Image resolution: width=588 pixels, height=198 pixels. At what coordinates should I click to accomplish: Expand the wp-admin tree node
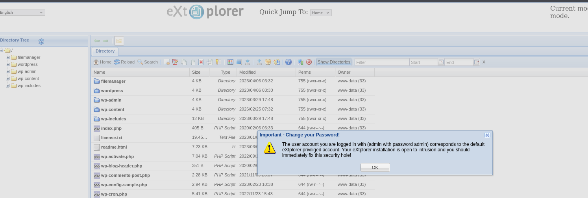[7, 71]
